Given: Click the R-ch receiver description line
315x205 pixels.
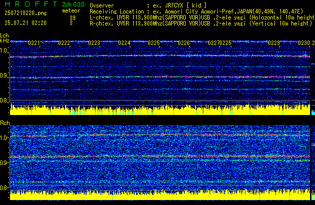Looking at the screenshot, I should [x=201, y=23].
